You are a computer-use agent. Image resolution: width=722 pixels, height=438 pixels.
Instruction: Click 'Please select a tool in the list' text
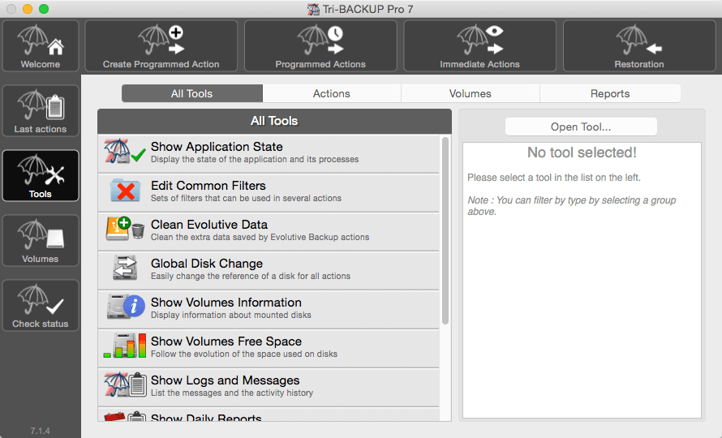click(x=554, y=178)
